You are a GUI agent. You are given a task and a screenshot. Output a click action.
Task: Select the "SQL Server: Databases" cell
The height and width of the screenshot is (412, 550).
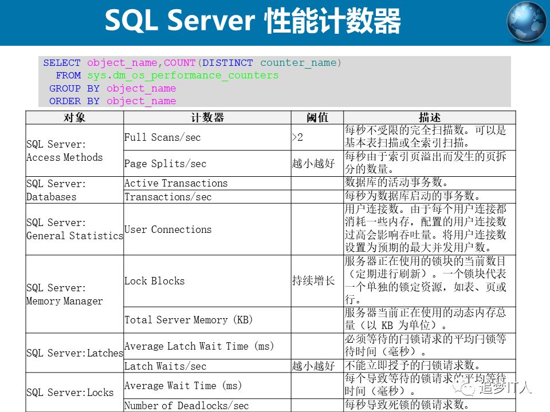pyautogui.click(x=74, y=190)
